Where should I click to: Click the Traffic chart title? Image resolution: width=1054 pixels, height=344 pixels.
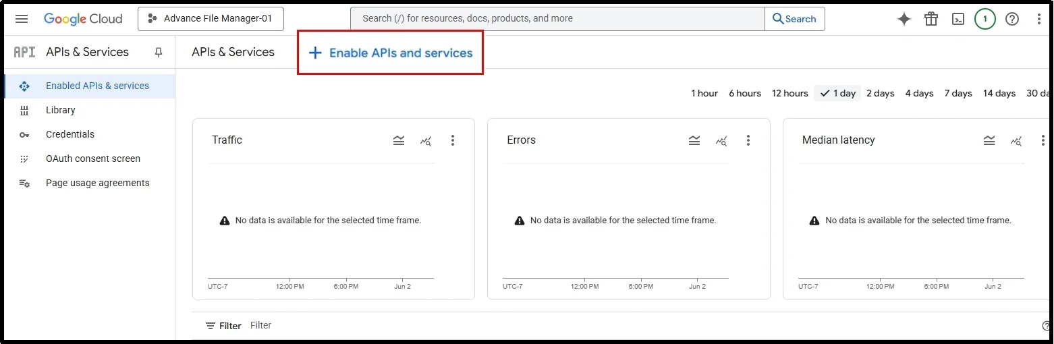click(x=227, y=140)
